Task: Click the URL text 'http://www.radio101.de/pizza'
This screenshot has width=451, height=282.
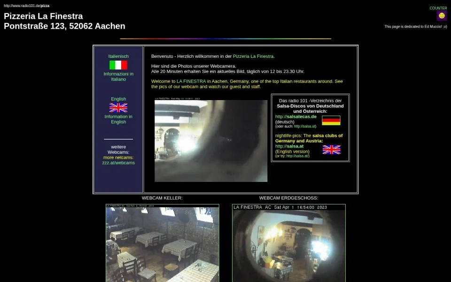Action: (x=26, y=6)
